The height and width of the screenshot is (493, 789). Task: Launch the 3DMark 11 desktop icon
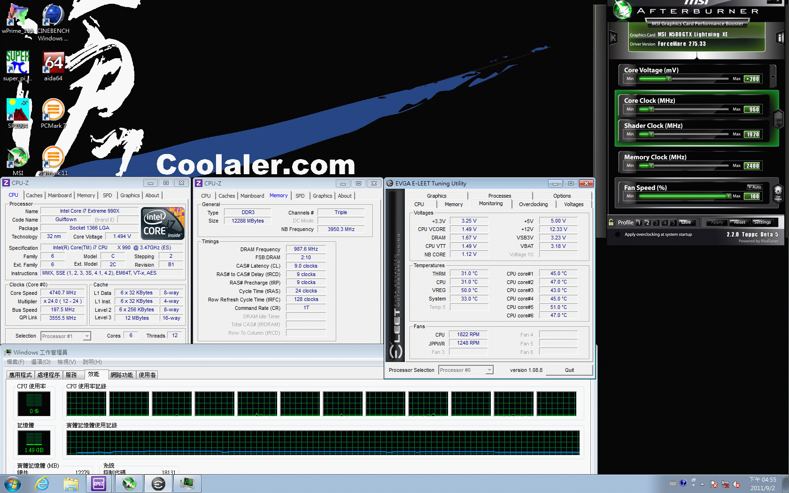pyautogui.click(x=53, y=161)
